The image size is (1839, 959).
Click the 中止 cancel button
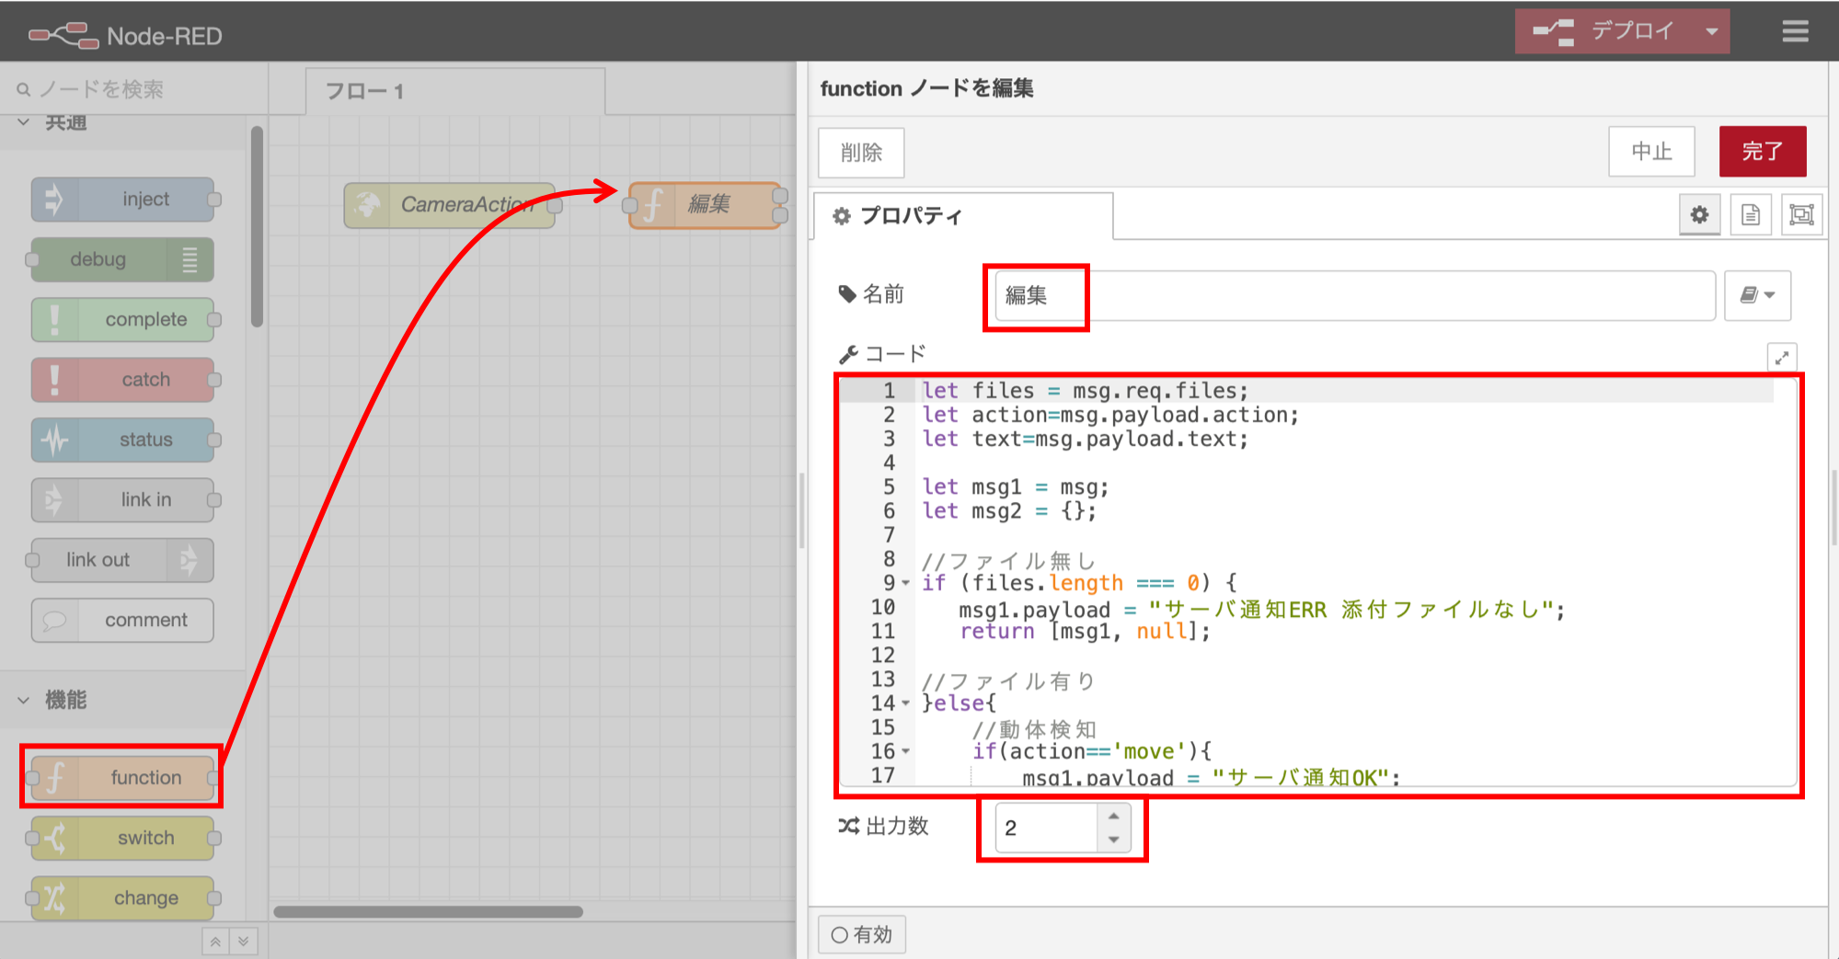[x=1651, y=151]
